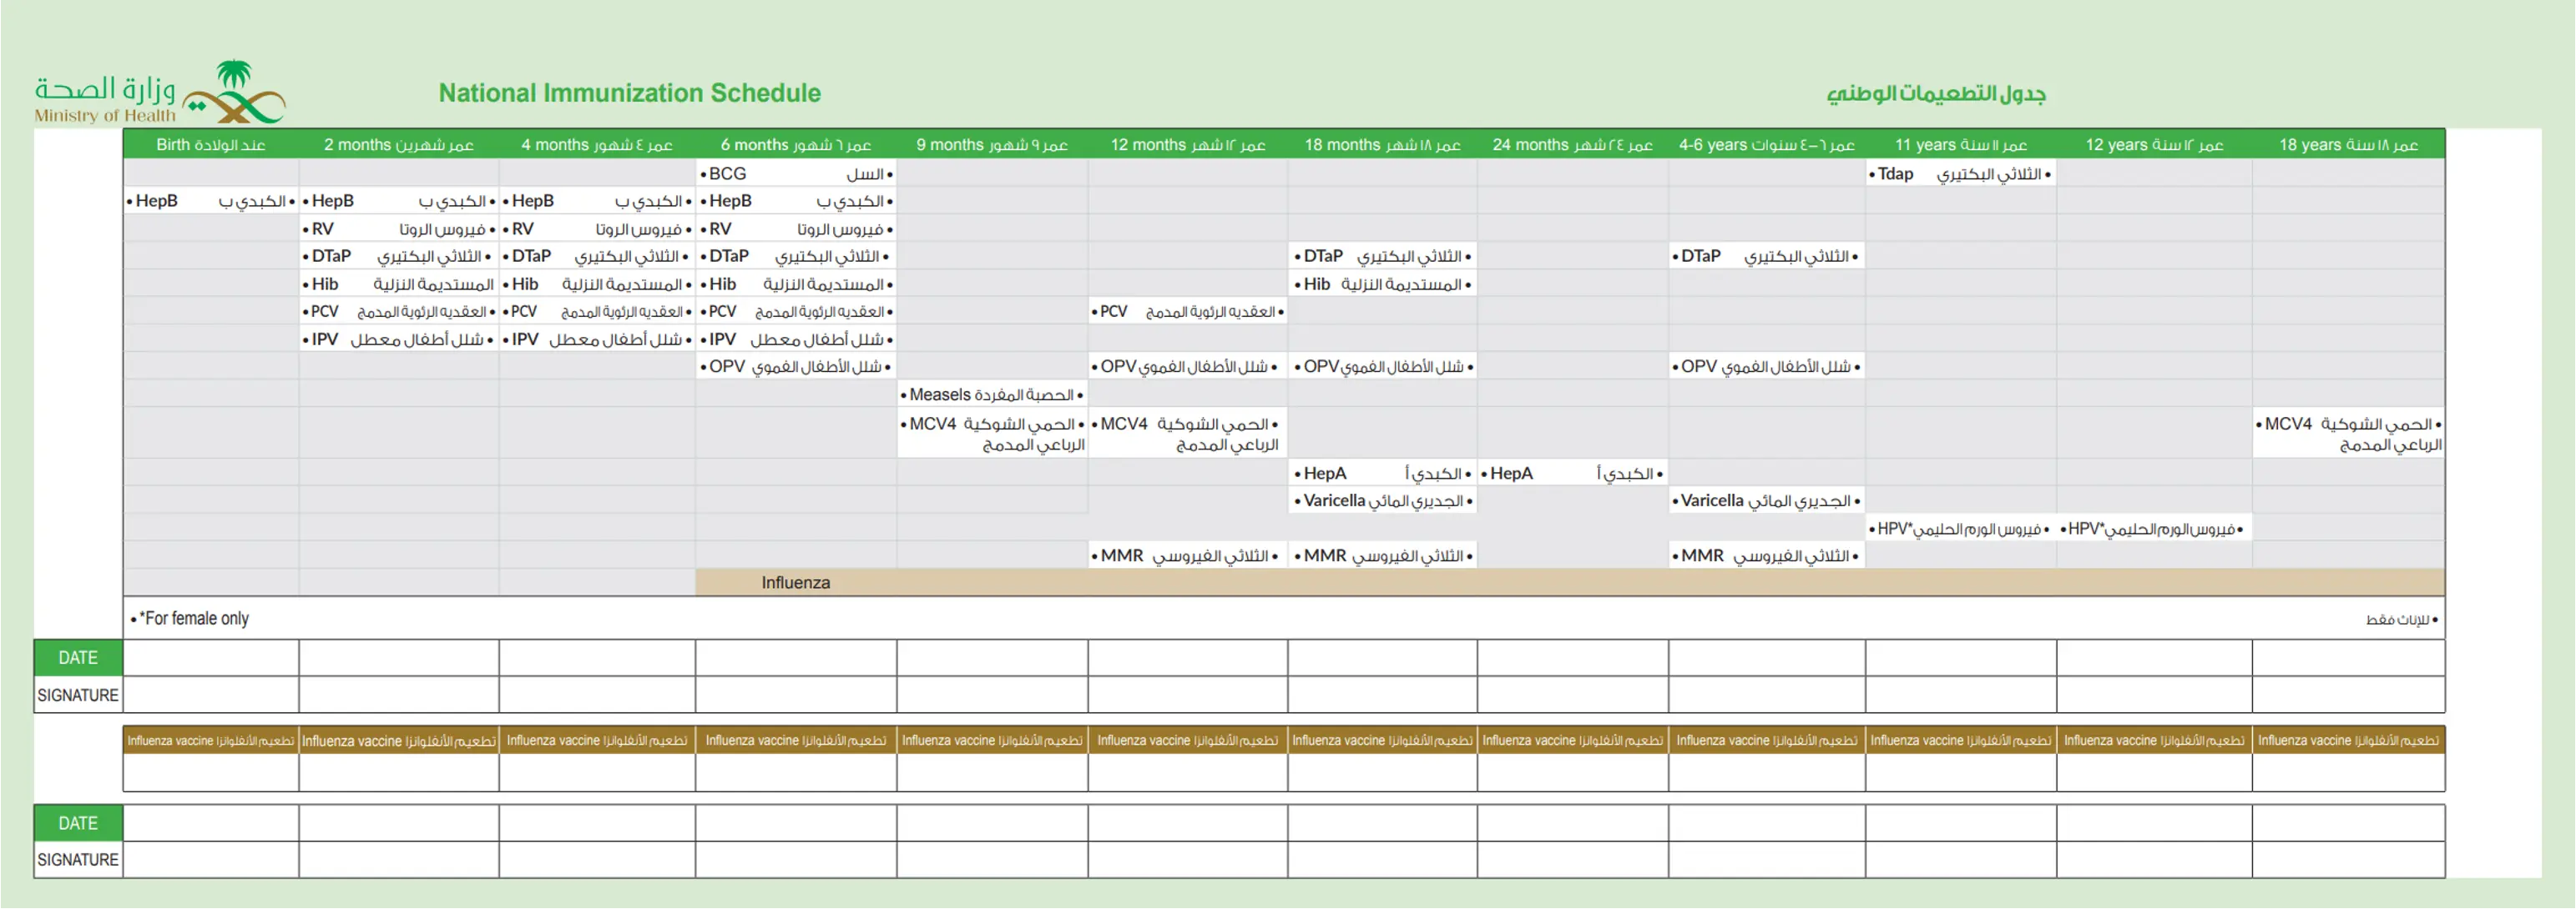Click the National Immunization Schedule title
The image size is (2576, 909).
(629, 93)
